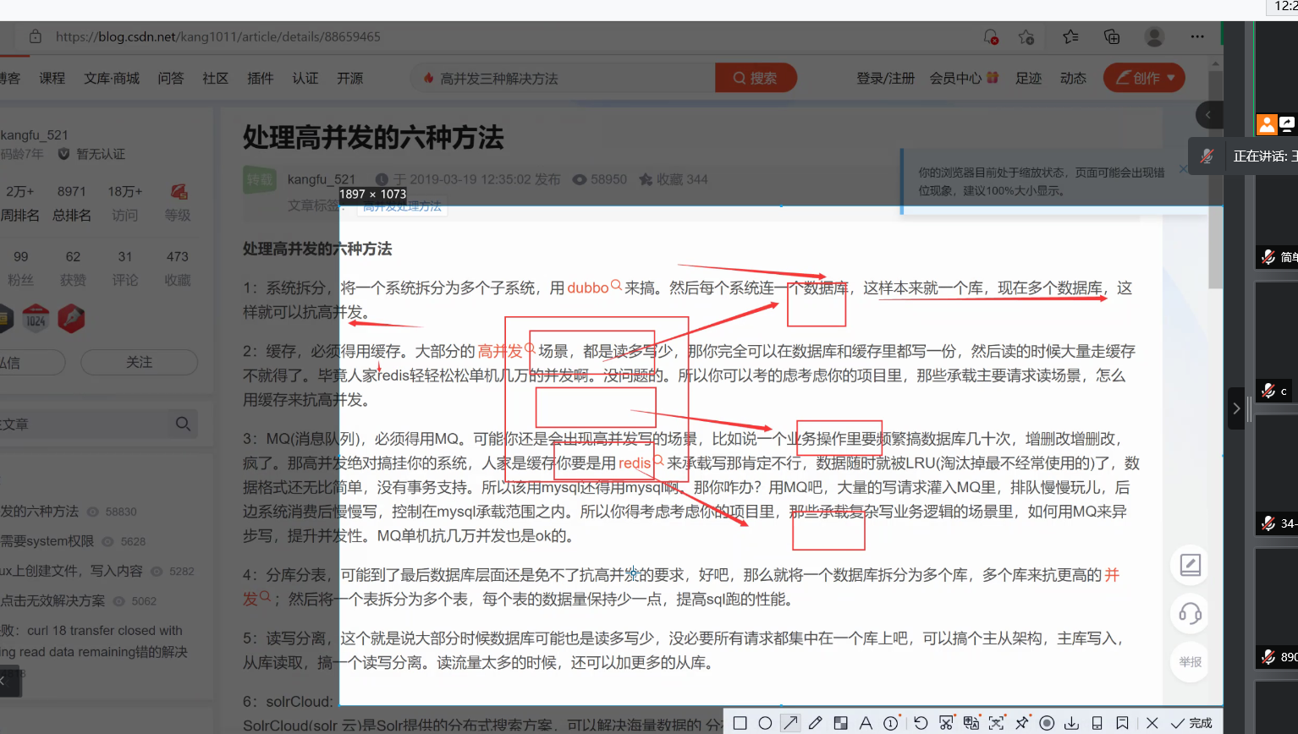Click the redis keyword link

[635, 463]
